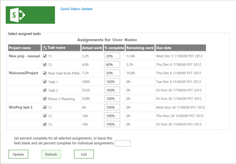
Task: Click the SharePoint logo icon
Action: click(x=30, y=15)
